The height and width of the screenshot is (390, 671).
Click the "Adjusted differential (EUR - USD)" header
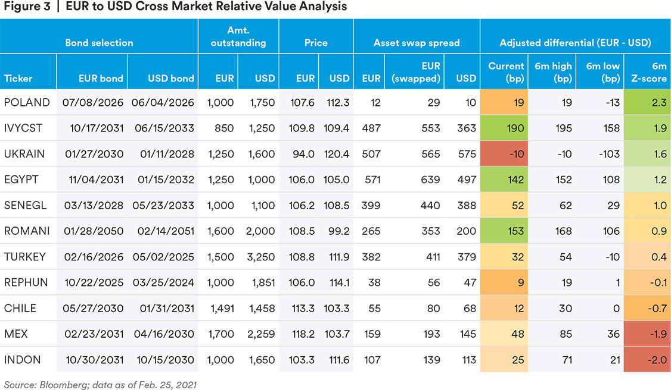pos(574,43)
